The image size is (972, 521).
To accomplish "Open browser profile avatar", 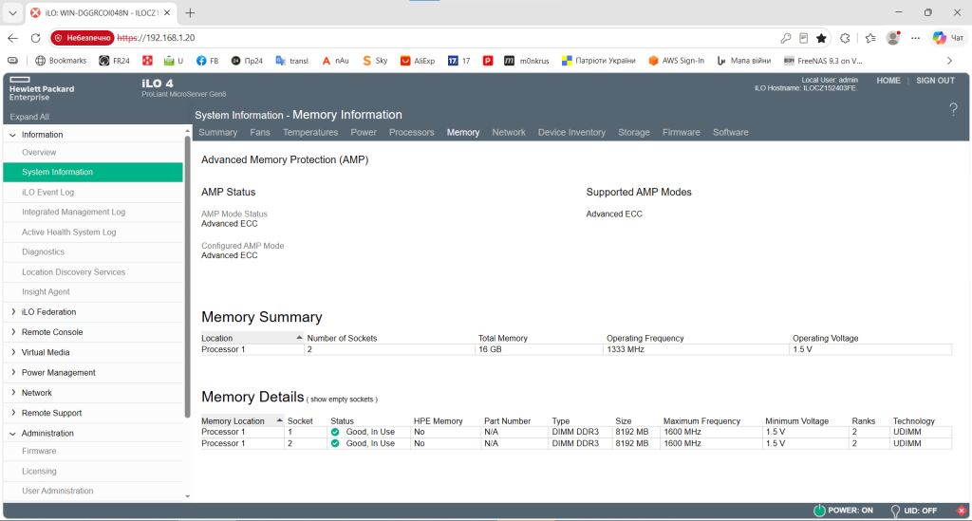I will 893,38.
